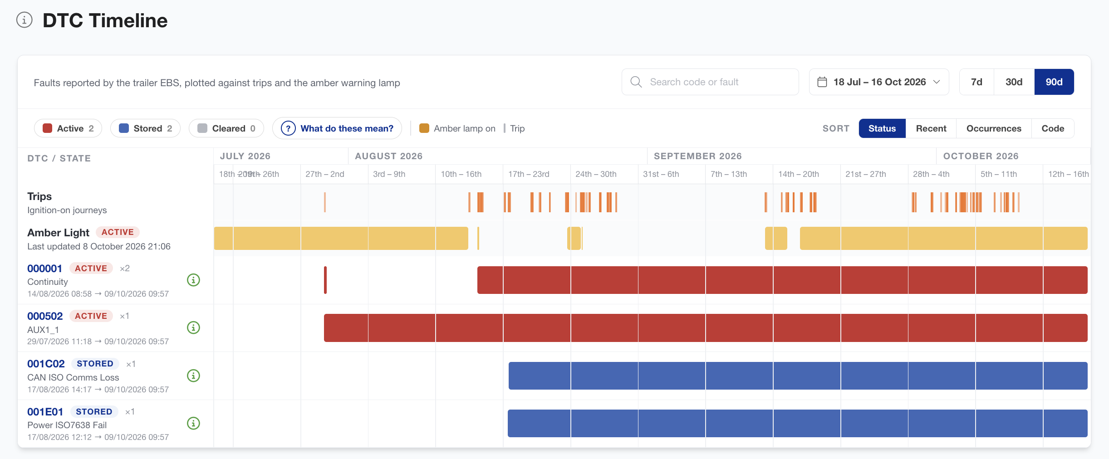Click the blue 001E01 stored timeline bar
The width and height of the screenshot is (1109, 459).
click(x=798, y=423)
